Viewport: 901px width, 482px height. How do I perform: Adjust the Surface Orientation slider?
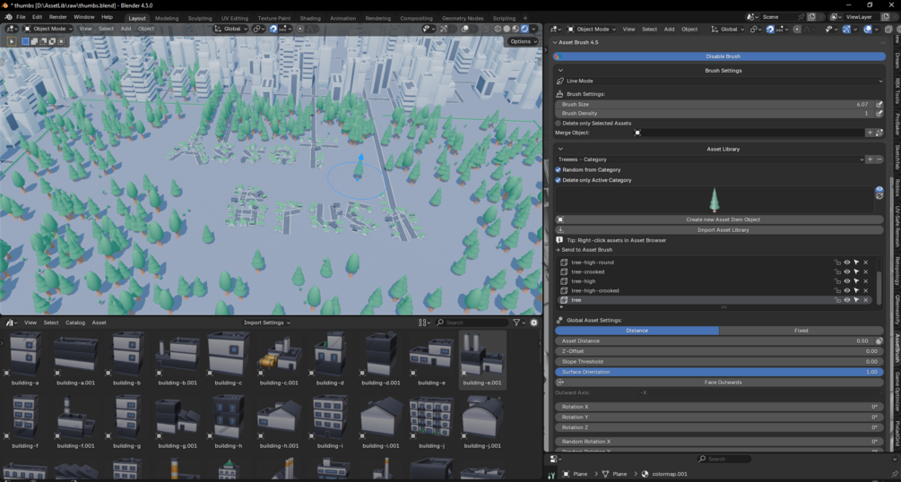(x=719, y=373)
